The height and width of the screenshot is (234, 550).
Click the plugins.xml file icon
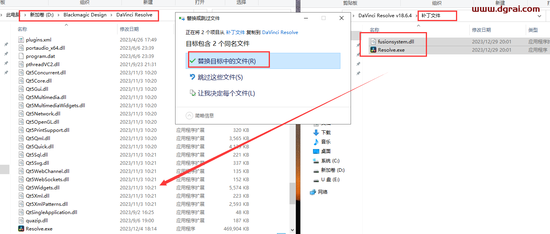point(22,40)
